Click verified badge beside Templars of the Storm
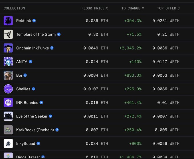 [59, 34]
